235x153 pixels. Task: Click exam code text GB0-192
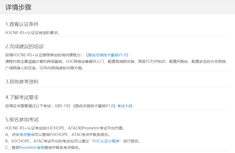pyautogui.click(x=62, y=106)
